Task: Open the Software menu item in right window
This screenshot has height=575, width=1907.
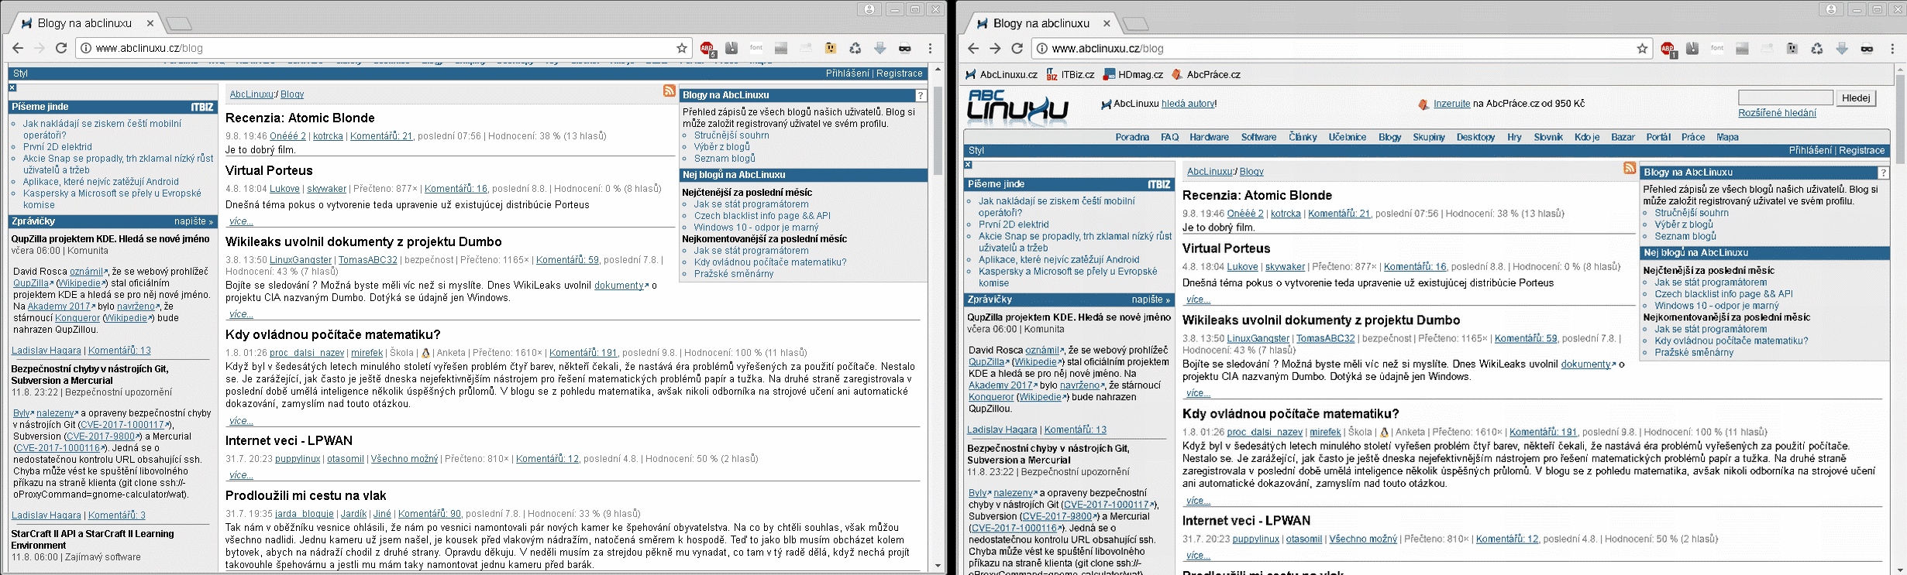Action: click(x=1258, y=137)
